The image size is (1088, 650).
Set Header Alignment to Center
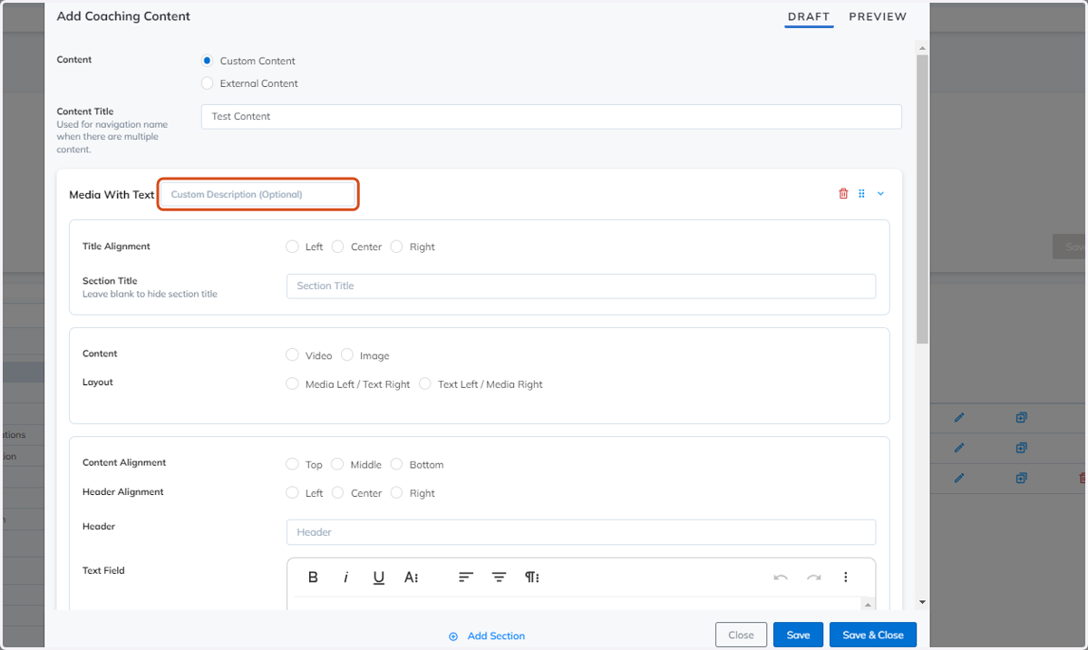[x=338, y=493]
